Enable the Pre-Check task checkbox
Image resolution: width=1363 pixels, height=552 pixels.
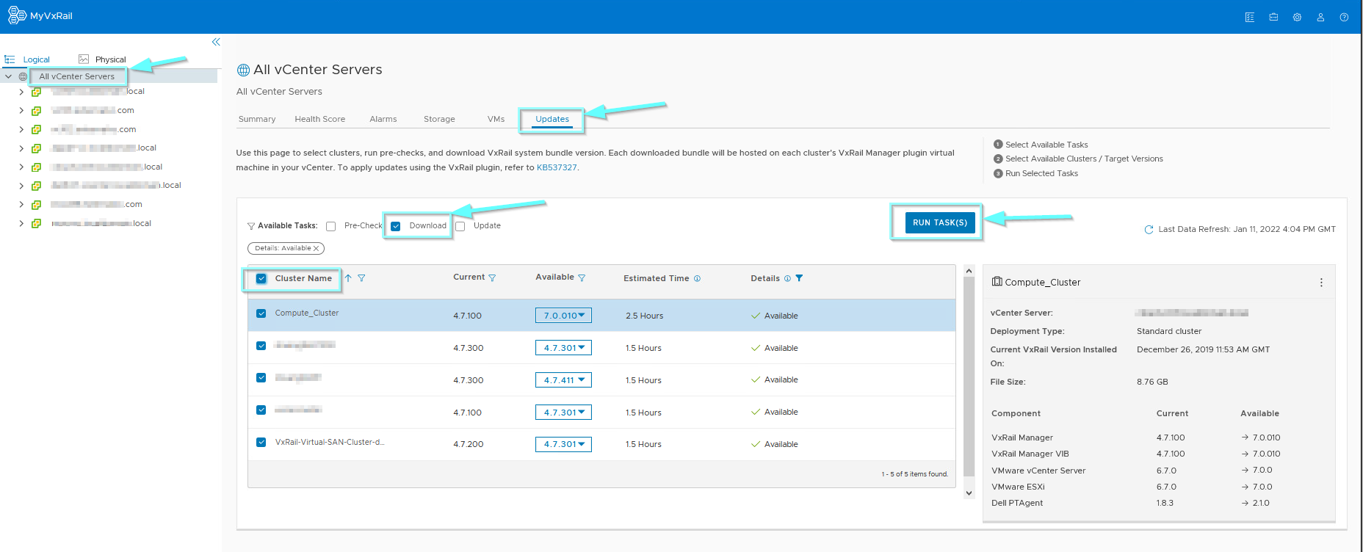click(330, 226)
